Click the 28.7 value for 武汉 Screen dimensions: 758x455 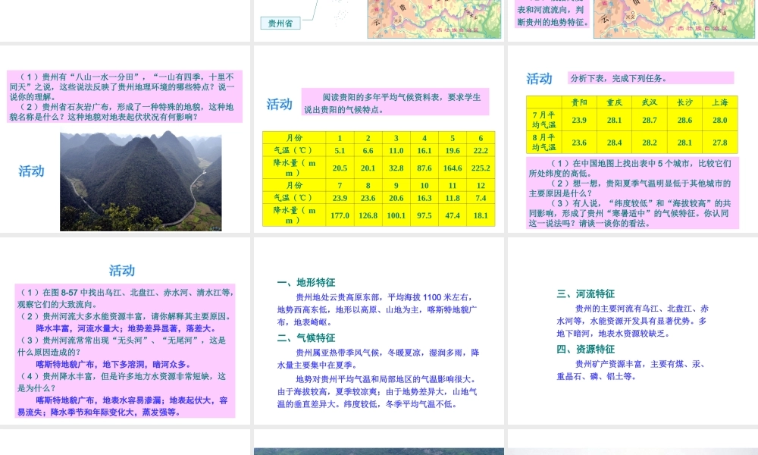tap(650, 120)
